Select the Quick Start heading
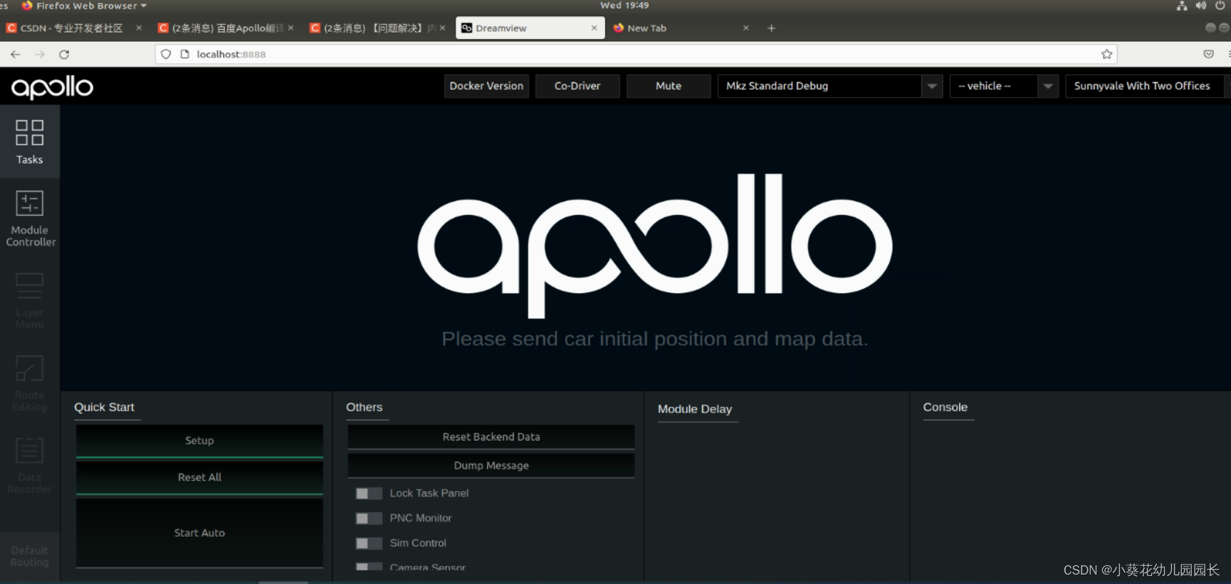The width and height of the screenshot is (1231, 584). coord(104,408)
